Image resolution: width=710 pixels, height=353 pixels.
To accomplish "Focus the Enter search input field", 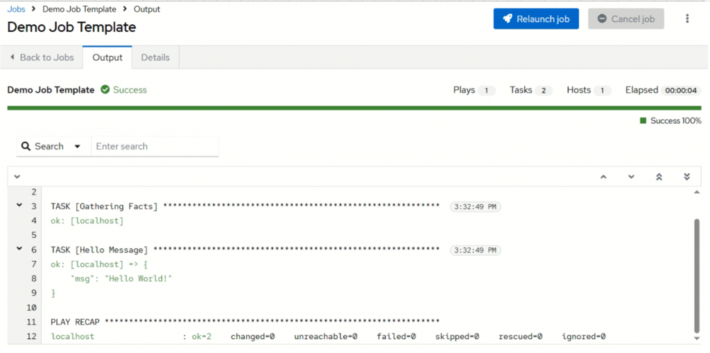I will [155, 147].
